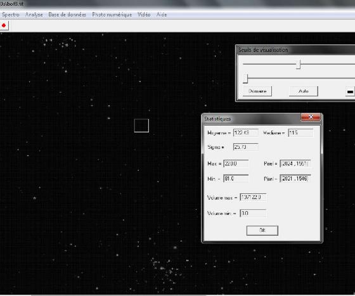Open the Base de données menu

(x=67, y=15)
